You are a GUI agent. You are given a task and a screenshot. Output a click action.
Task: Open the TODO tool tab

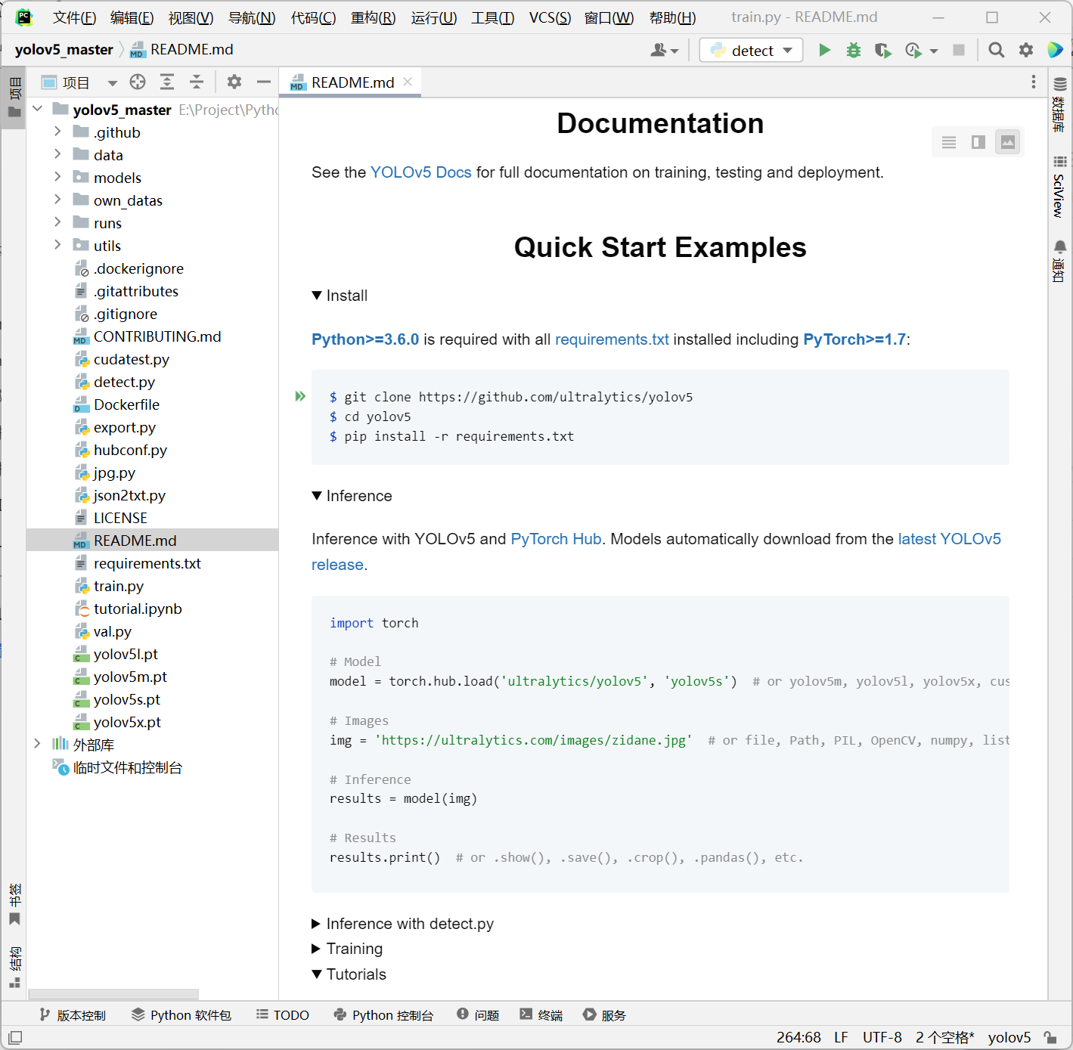pyautogui.click(x=283, y=1014)
